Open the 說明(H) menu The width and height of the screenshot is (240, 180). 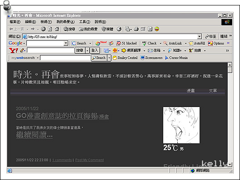(100, 22)
